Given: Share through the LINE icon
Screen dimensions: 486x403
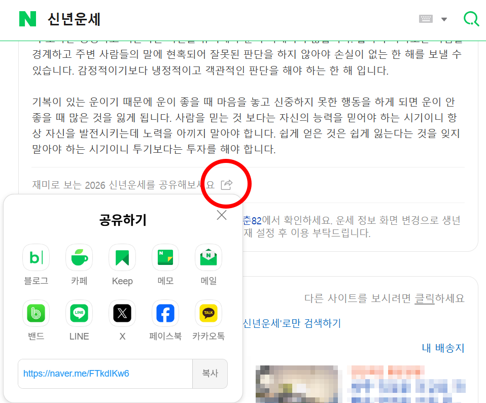Looking at the screenshot, I should pyautogui.click(x=79, y=313).
